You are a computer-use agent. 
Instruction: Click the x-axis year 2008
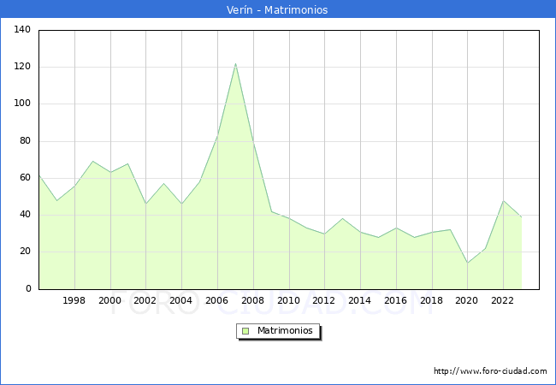pos(252,300)
